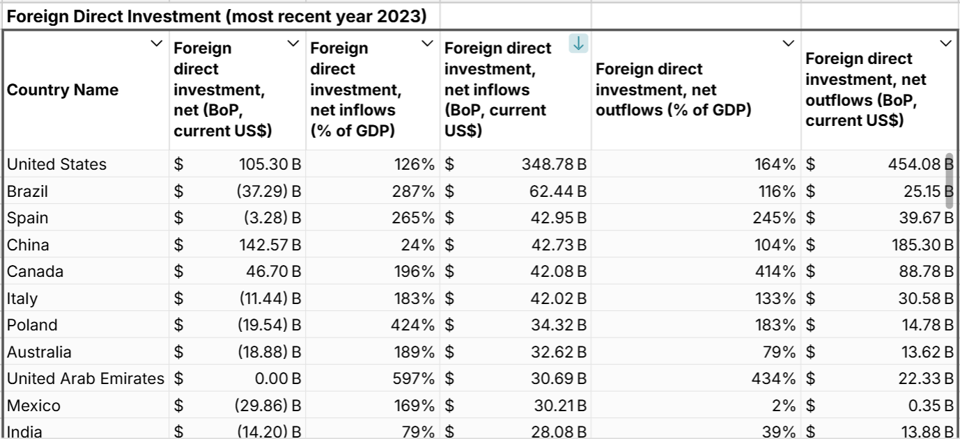Image resolution: width=960 pixels, height=439 pixels.
Task: Open the filter dropdown on net outflows (% of GDP) column
Action: pos(789,44)
